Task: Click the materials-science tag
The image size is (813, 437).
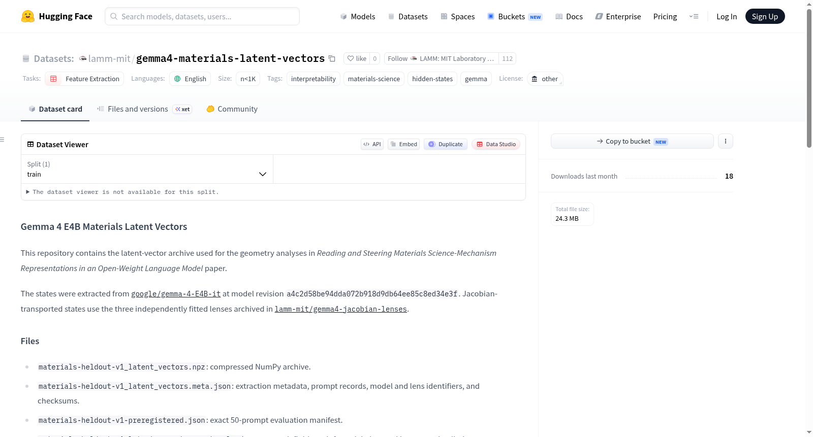Action: (374, 79)
